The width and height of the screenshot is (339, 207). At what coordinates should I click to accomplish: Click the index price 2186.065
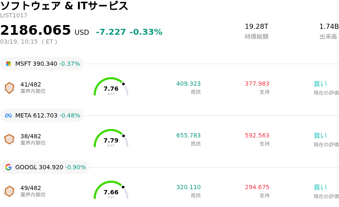click(36, 31)
